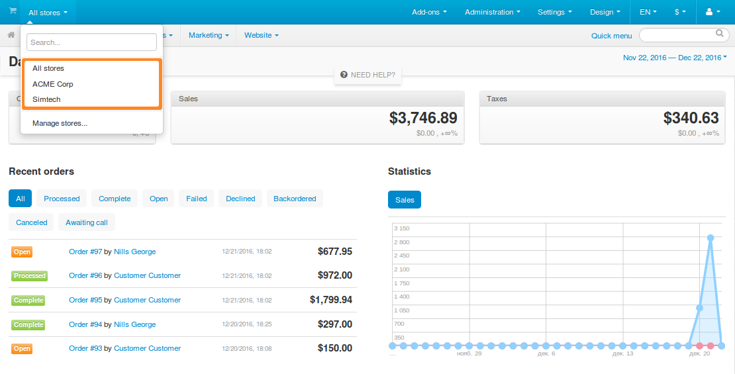Screen dimensions: 735x374
Task: Filter recent orders by Backordered
Action: point(295,199)
